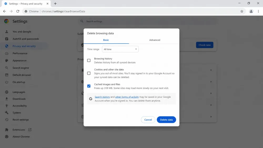263x148 pixels.
Task: Click the Browsing history label text
Action: point(103,59)
